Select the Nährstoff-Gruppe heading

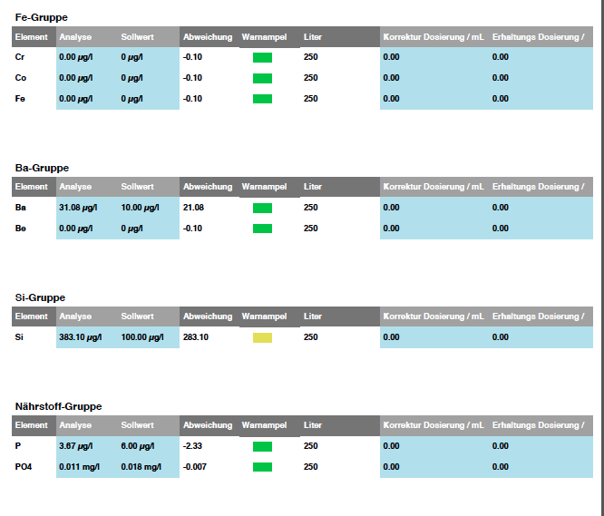point(59,406)
